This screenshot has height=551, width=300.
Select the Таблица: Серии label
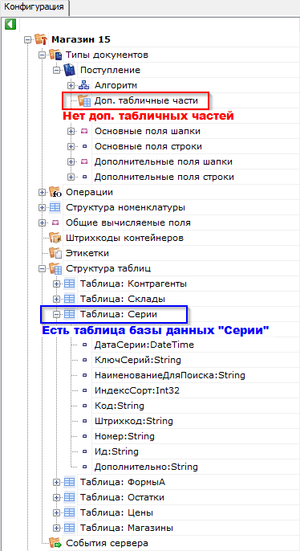118,315
